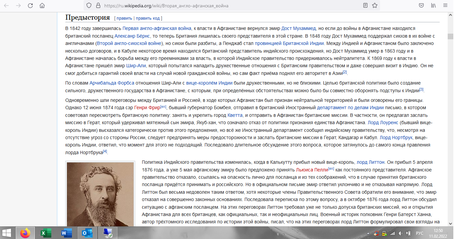Jump to footnote [4] reference

[x=105, y=151]
